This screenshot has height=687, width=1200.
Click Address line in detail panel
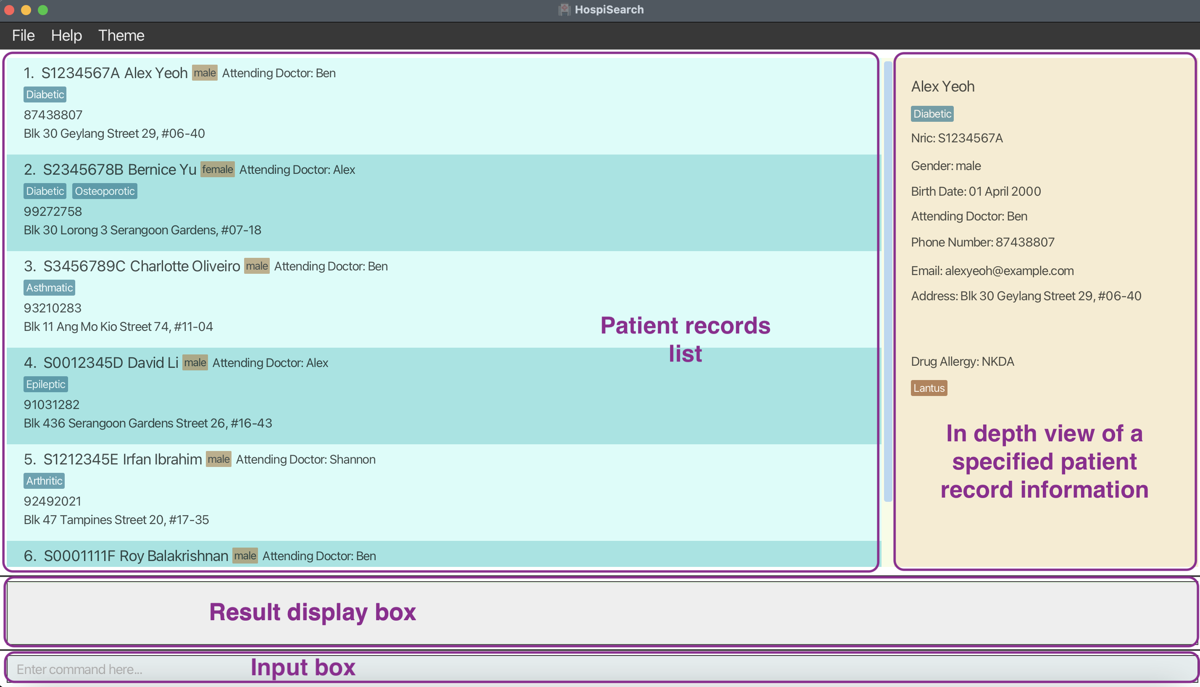[1026, 296]
